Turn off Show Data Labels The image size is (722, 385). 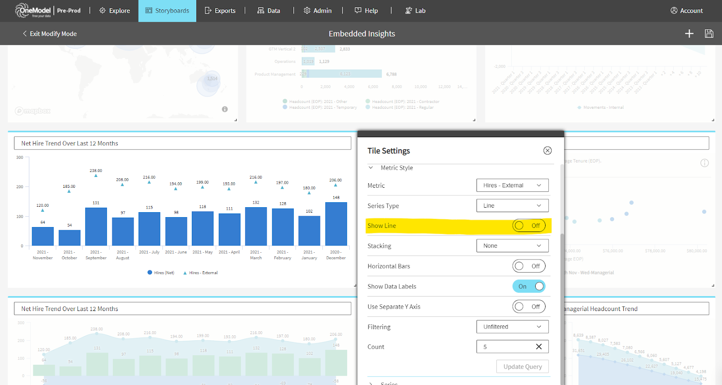(528, 286)
